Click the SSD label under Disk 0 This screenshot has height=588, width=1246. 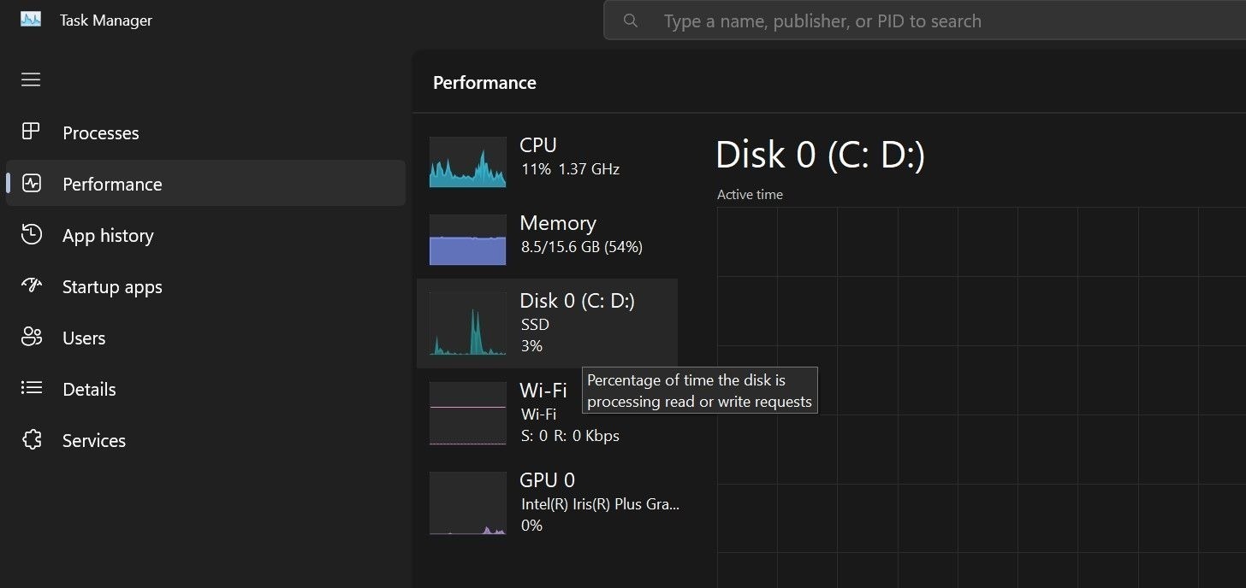535,325
